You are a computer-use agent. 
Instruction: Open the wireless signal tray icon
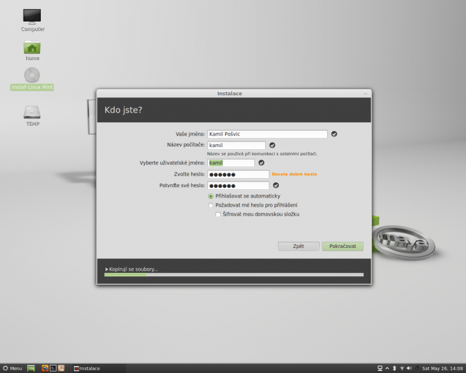point(402,368)
